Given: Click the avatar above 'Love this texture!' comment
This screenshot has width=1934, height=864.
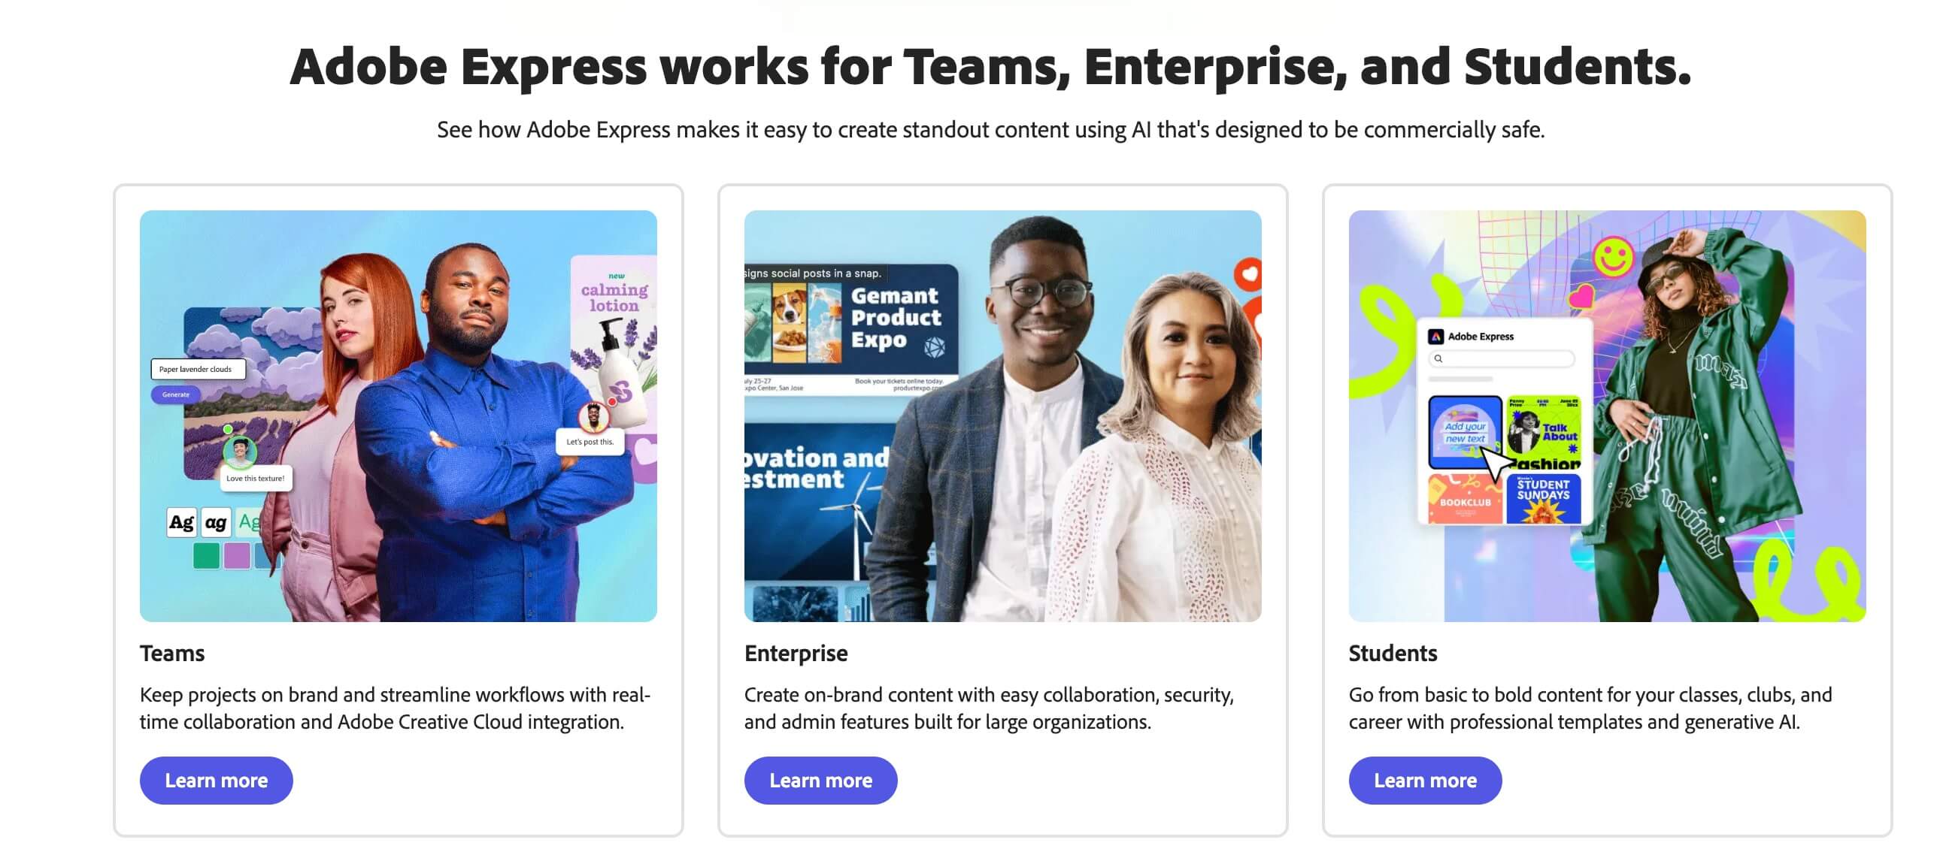Looking at the screenshot, I should (x=240, y=452).
